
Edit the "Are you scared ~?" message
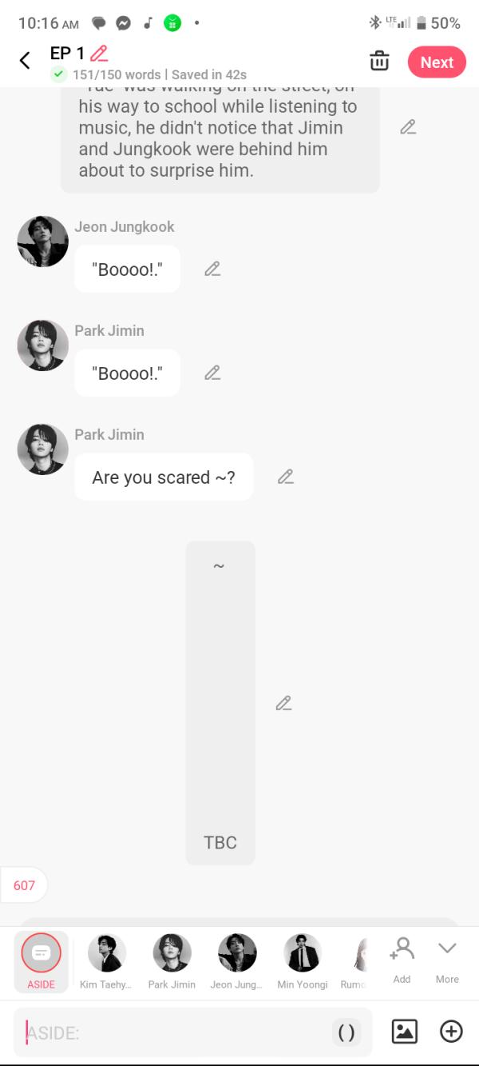pyautogui.click(x=285, y=477)
